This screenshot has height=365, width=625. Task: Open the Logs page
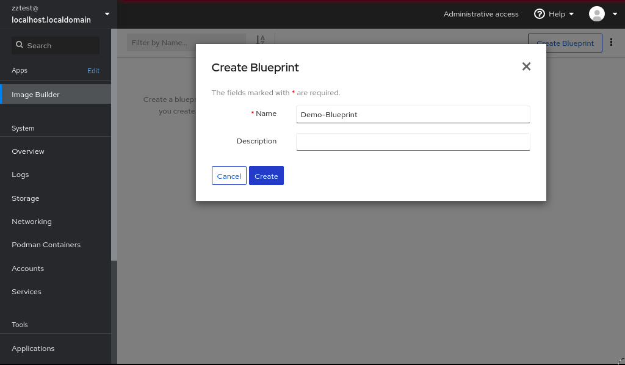tap(20, 175)
